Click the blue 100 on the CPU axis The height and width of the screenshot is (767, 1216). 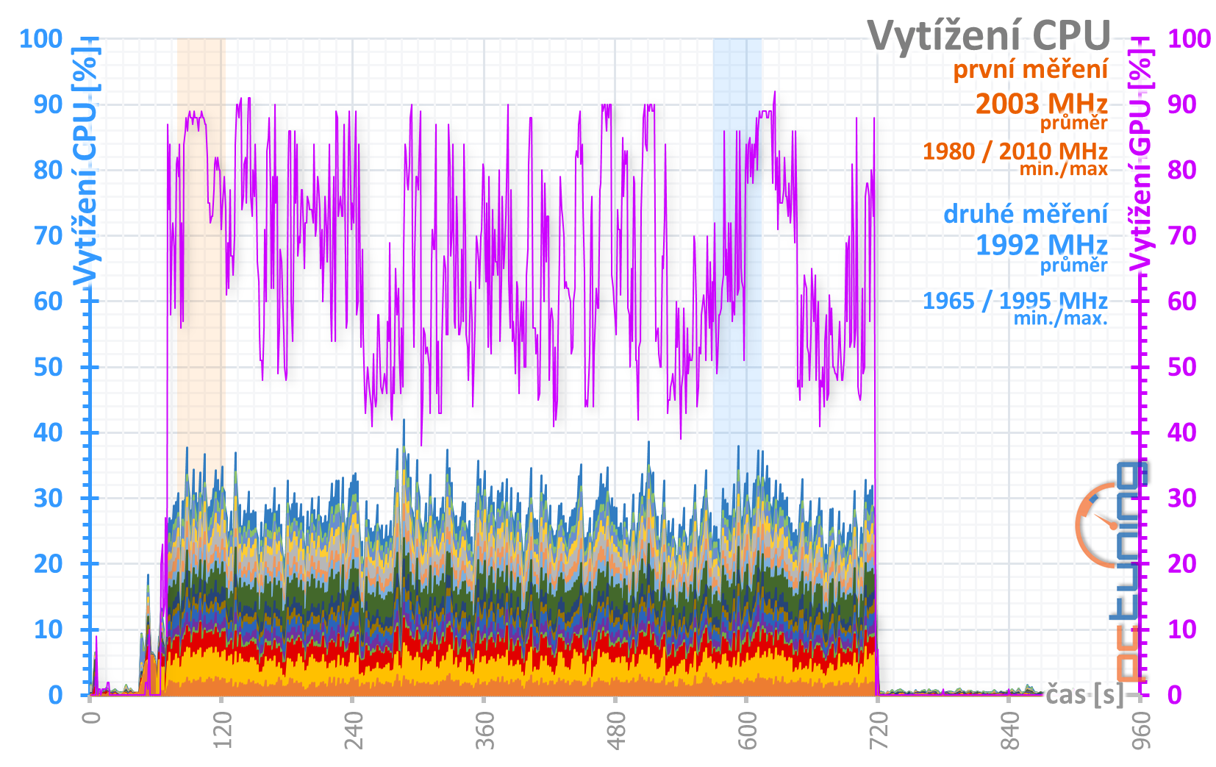click(41, 38)
